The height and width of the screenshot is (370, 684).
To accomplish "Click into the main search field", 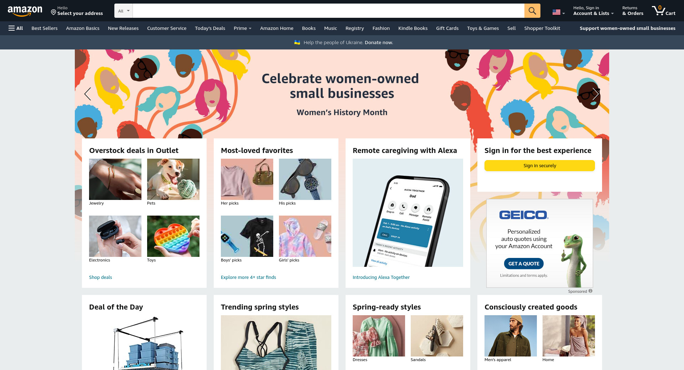I will coord(328,11).
